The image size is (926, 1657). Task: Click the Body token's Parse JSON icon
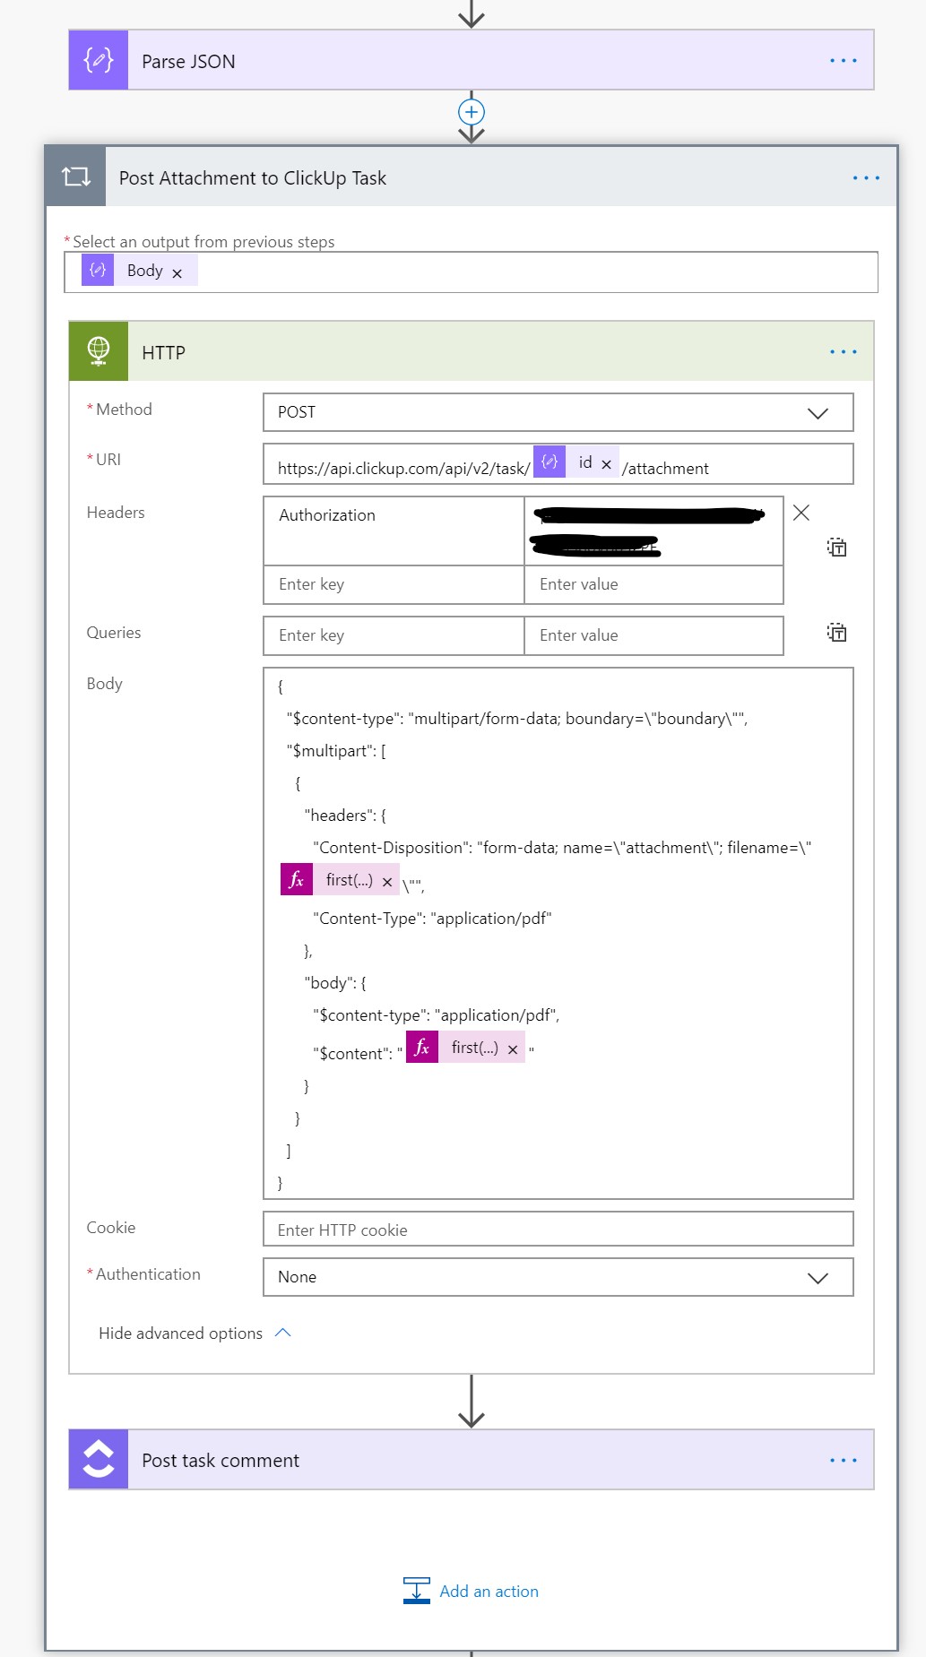(x=98, y=270)
